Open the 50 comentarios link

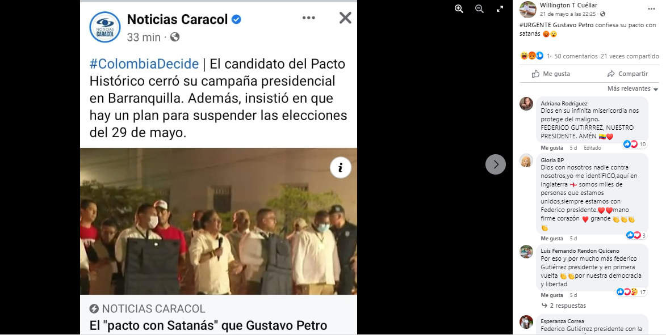[x=576, y=56]
